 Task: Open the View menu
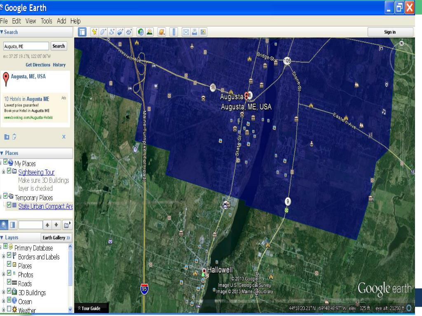pyautogui.click(x=30, y=21)
